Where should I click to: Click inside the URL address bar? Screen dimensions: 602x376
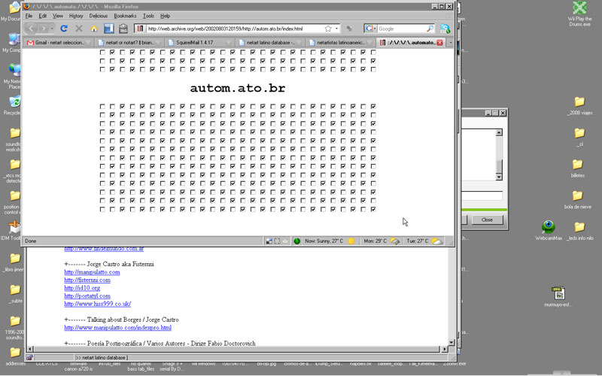tap(226, 29)
